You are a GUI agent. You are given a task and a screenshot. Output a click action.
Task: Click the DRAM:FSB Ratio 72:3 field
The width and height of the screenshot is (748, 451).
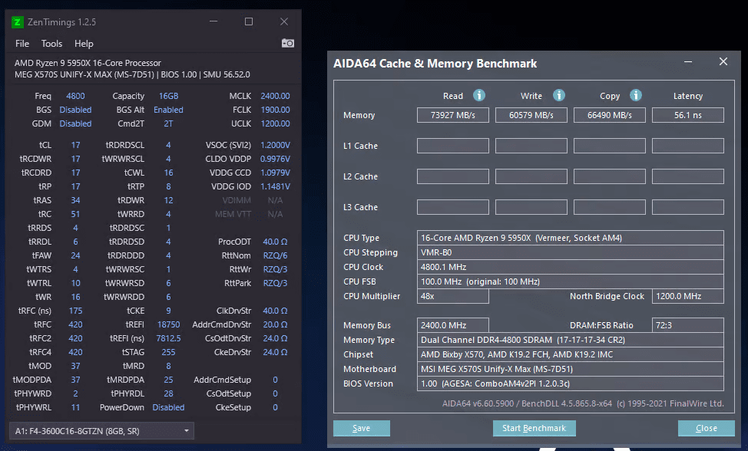click(688, 325)
